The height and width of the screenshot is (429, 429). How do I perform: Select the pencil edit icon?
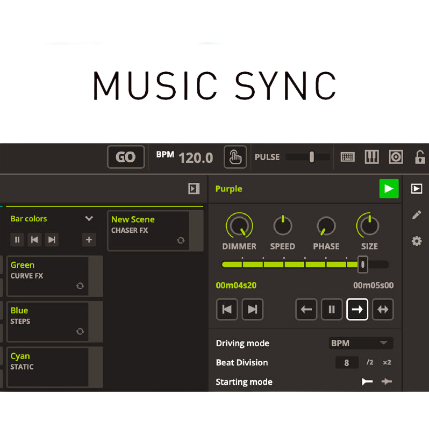pos(417,215)
